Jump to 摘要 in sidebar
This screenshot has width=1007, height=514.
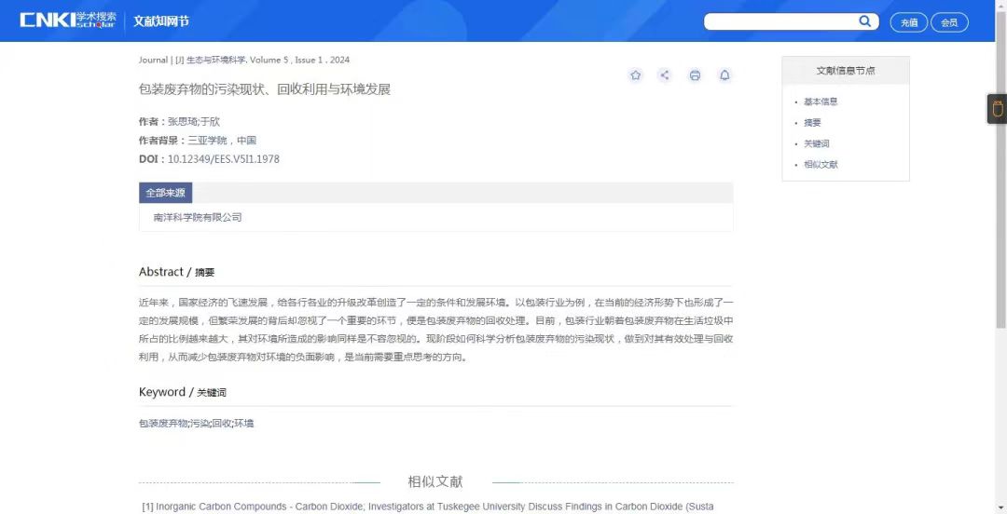[x=812, y=123]
